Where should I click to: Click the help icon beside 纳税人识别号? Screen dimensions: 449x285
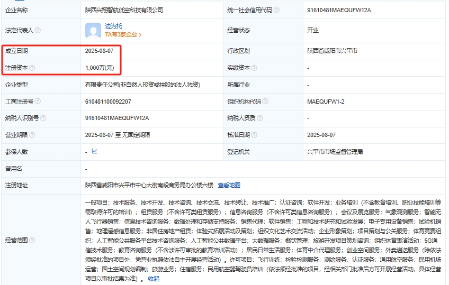tap(43, 118)
